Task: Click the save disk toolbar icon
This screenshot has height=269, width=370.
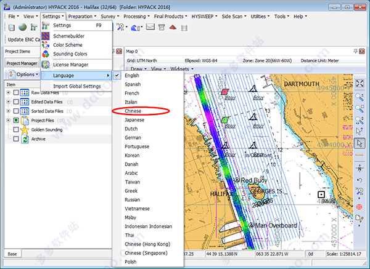Action: click(11, 28)
